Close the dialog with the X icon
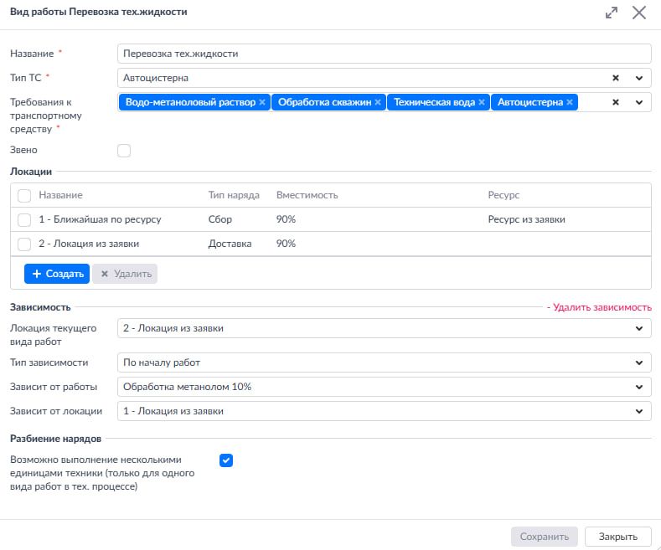Screen dimensions: 661x550 639,13
